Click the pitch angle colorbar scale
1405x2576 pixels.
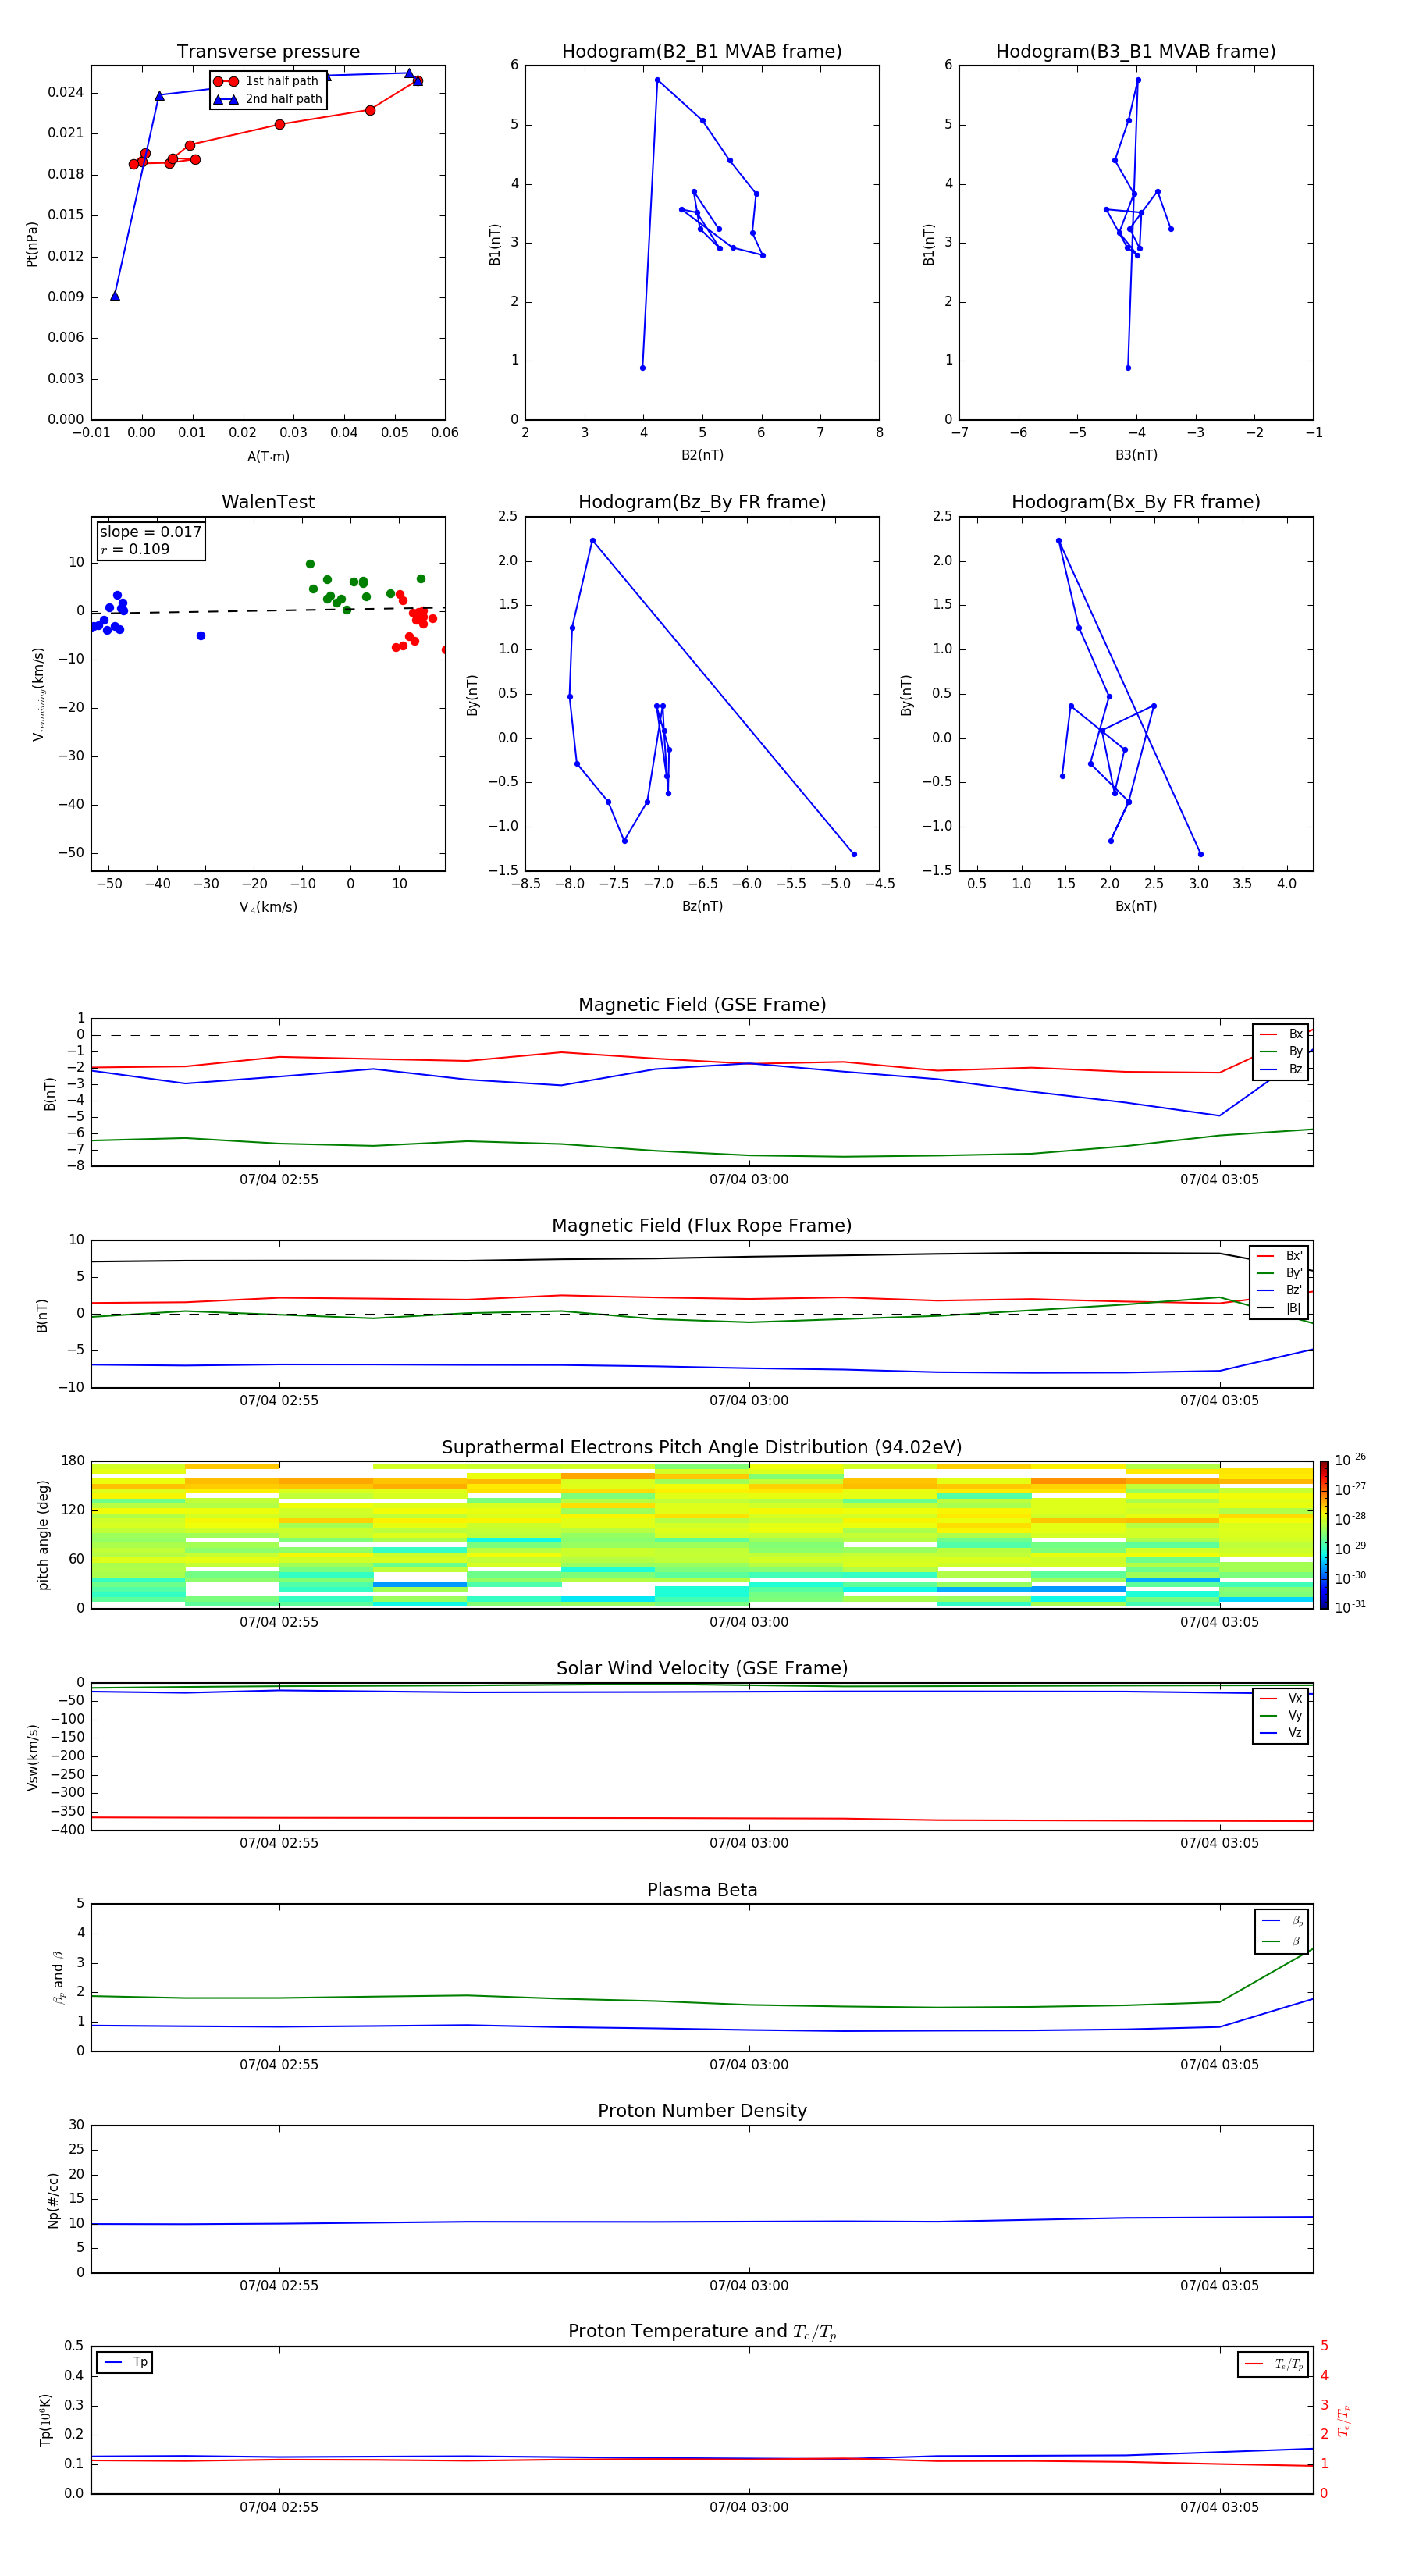coord(1324,1534)
